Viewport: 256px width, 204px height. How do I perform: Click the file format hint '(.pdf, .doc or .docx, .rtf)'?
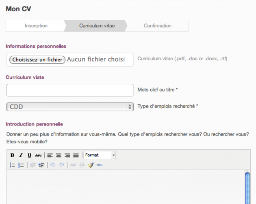coord(201,59)
